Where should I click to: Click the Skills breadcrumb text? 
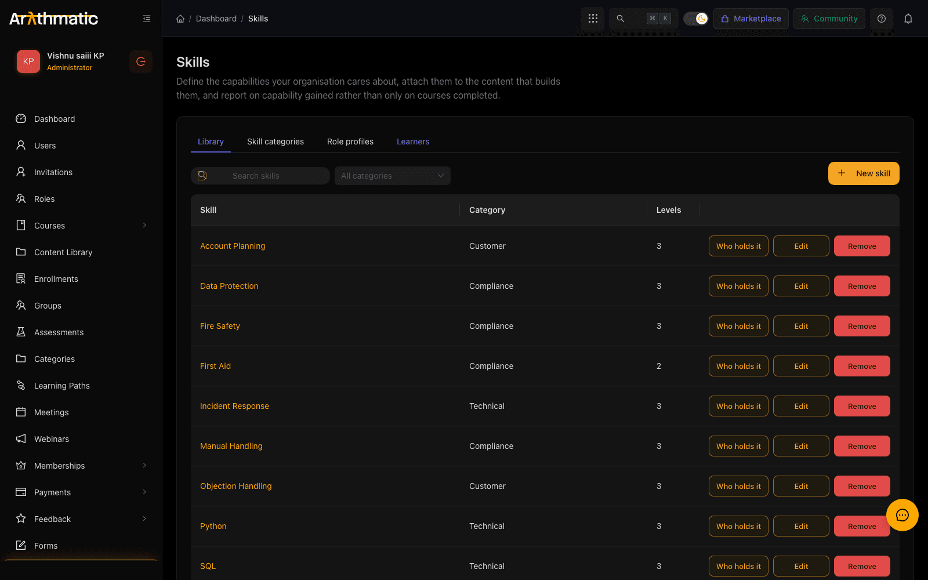pos(258,19)
